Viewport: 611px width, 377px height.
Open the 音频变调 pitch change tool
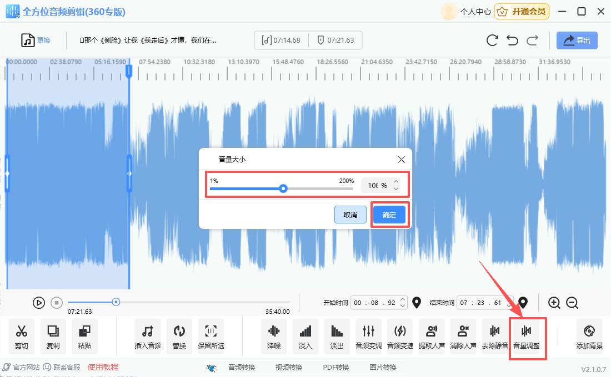[368, 337]
